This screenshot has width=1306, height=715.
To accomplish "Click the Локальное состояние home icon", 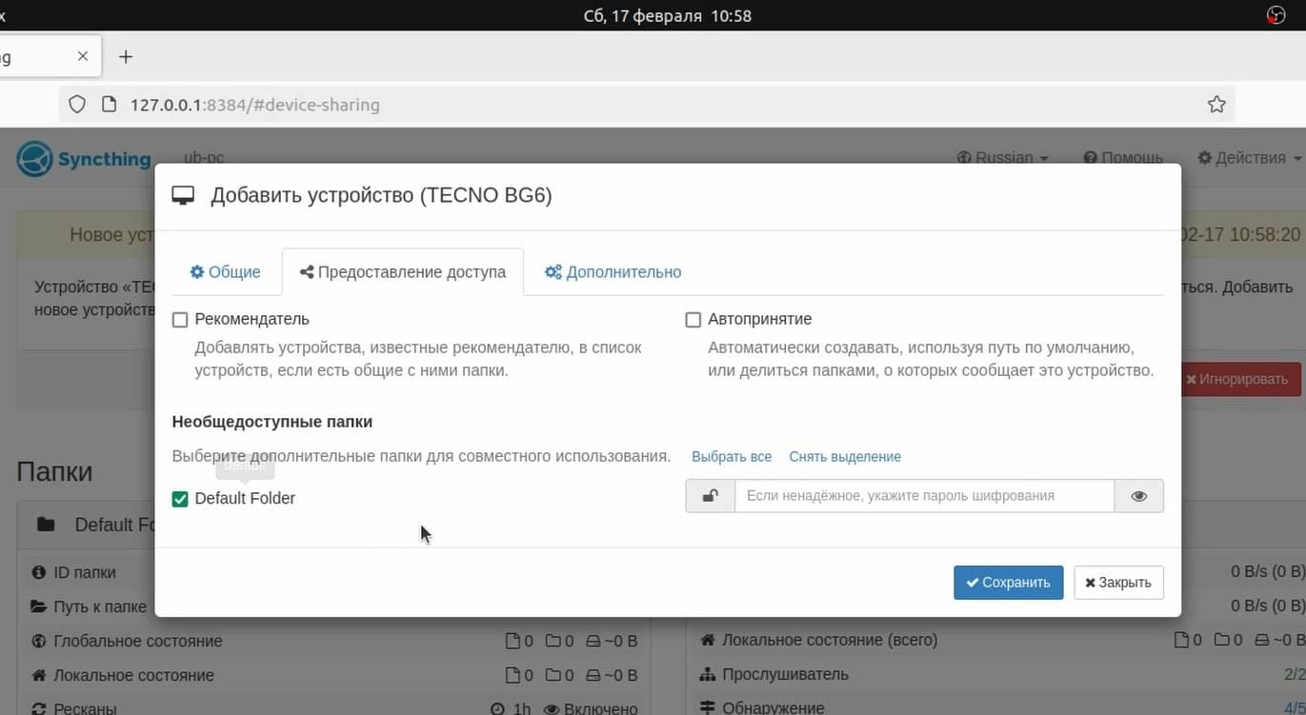I will pos(39,676).
